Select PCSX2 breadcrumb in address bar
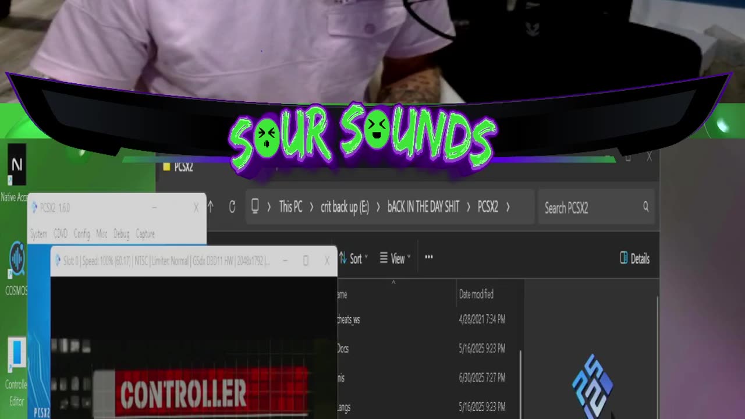Viewport: 745px width, 419px height. (488, 207)
